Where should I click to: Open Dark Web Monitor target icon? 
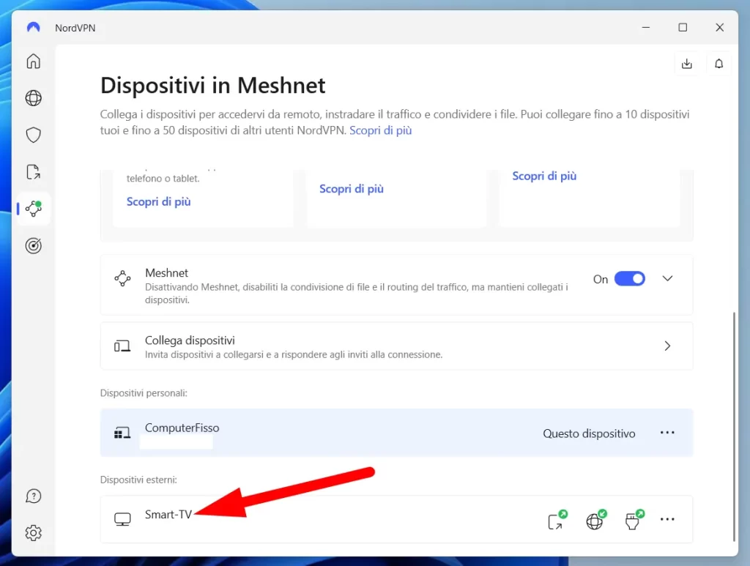(x=34, y=246)
